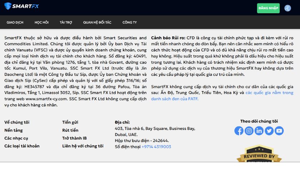Open the Instagram social icon
300x169 pixels.
click(249, 131)
